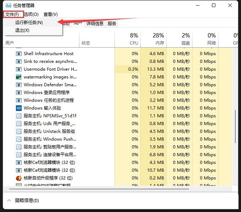Screen dimensions: 241x212
Task: Select the Shell Infrastructure Host row
Action: pos(118,54)
